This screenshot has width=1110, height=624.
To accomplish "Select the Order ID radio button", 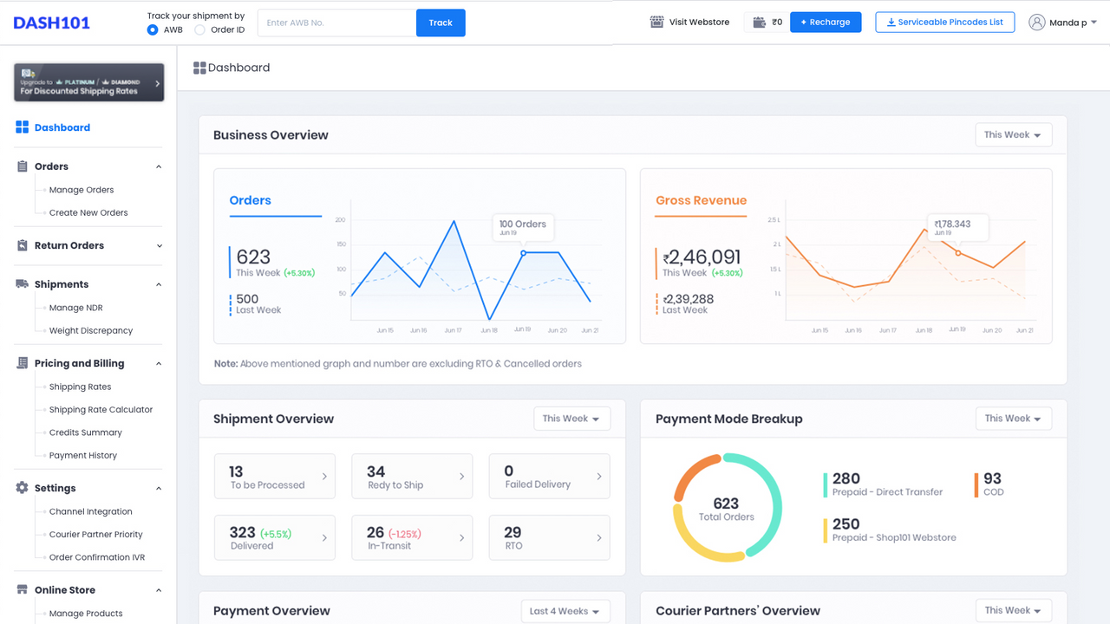I will pyautogui.click(x=200, y=29).
